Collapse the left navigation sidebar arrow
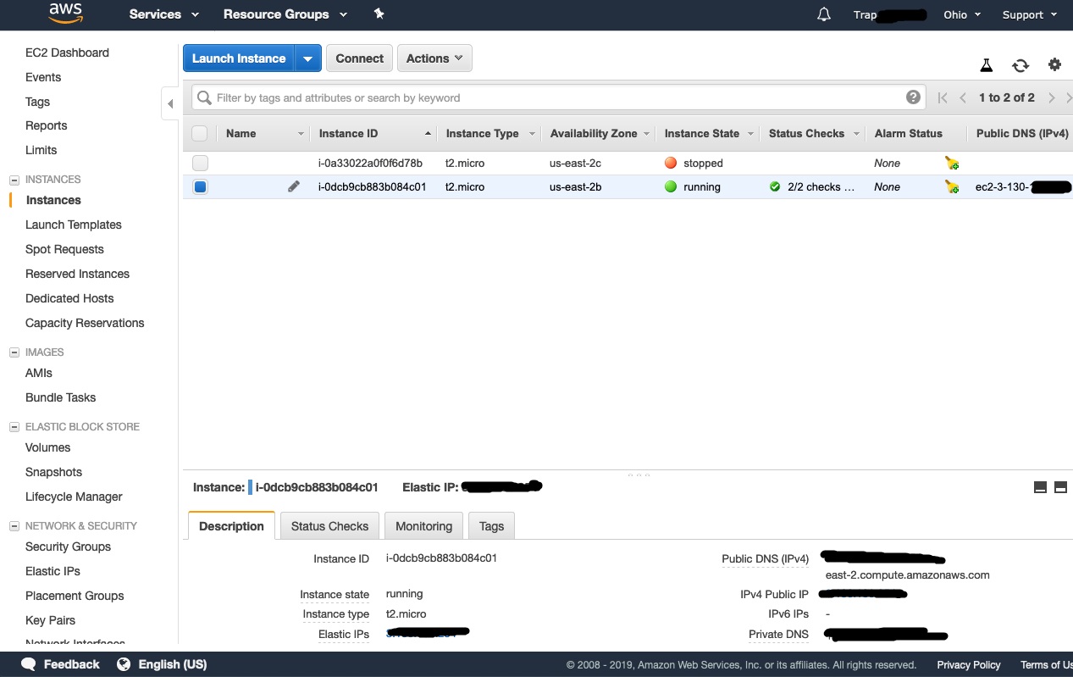This screenshot has width=1073, height=677. (170, 103)
